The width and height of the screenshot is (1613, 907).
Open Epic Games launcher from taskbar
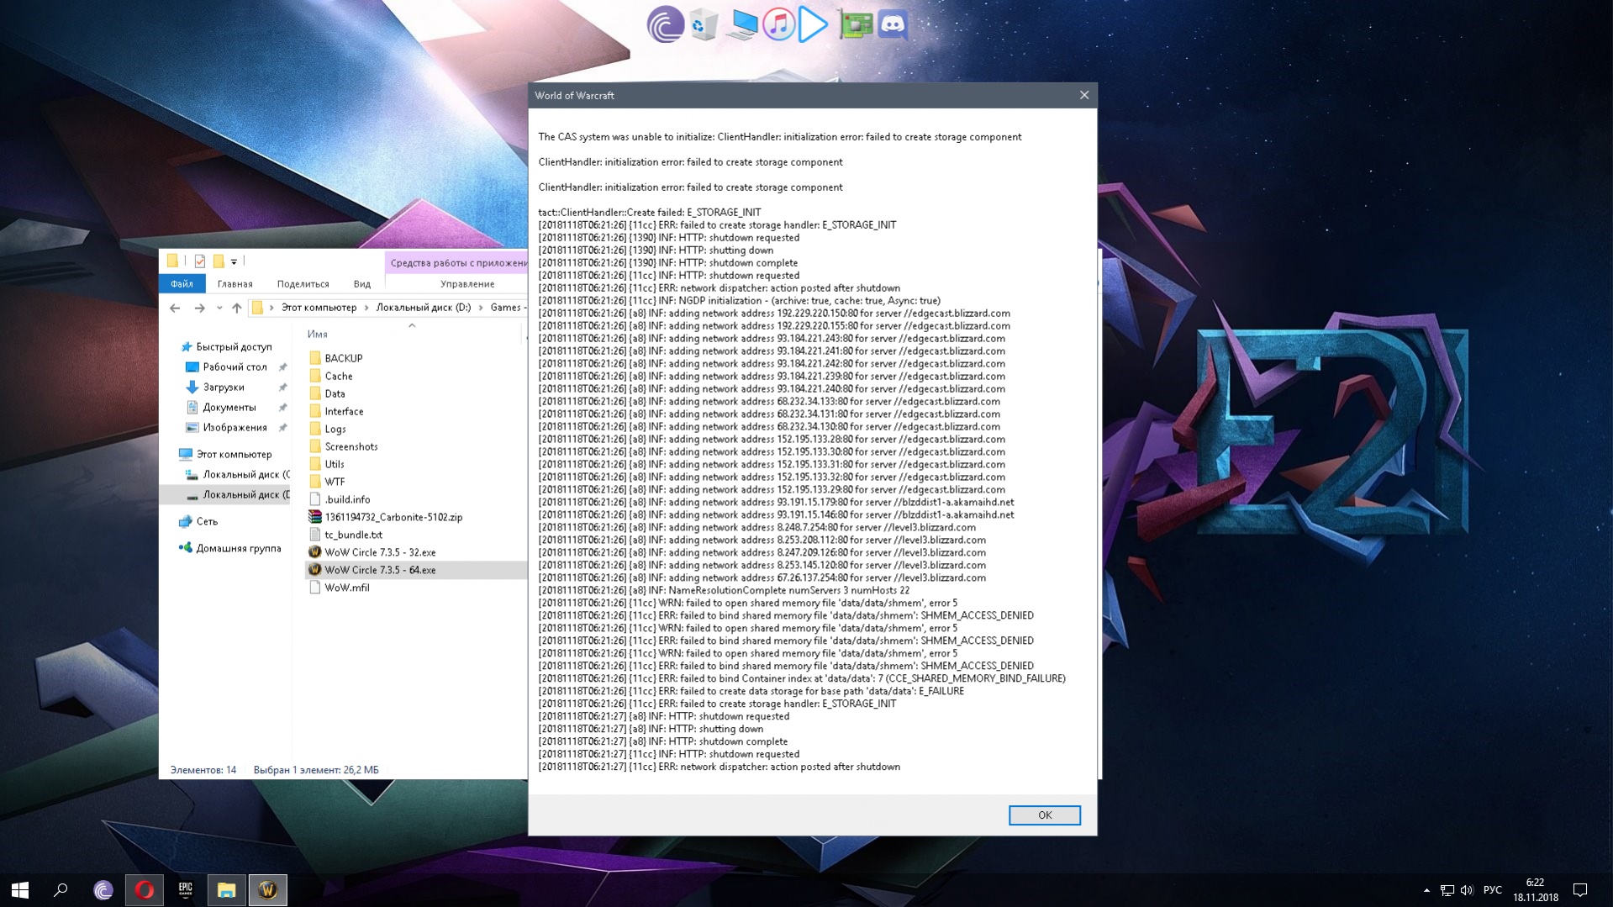coord(185,889)
